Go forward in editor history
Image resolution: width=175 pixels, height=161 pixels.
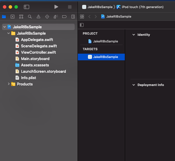click(x=96, y=17)
